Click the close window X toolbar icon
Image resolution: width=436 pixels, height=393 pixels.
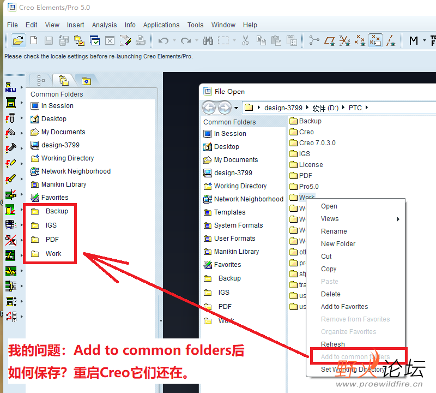pyautogui.click(x=110, y=41)
